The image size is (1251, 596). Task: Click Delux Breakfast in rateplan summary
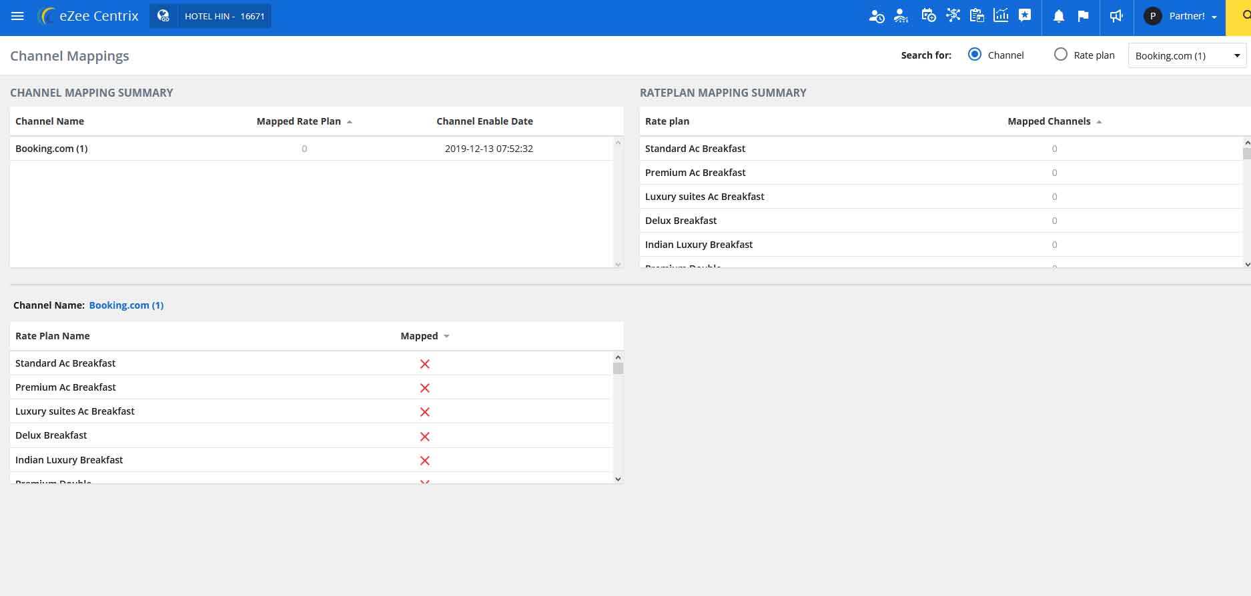coord(681,221)
